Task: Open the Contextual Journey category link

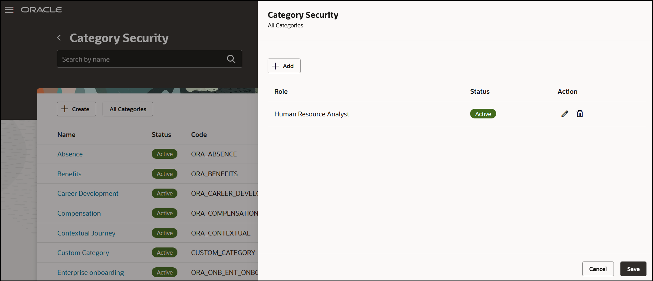Action: [x=86, y=233]
